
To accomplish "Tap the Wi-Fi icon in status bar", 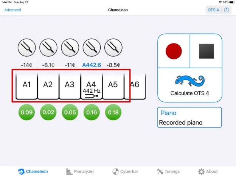I will point(220,2).
